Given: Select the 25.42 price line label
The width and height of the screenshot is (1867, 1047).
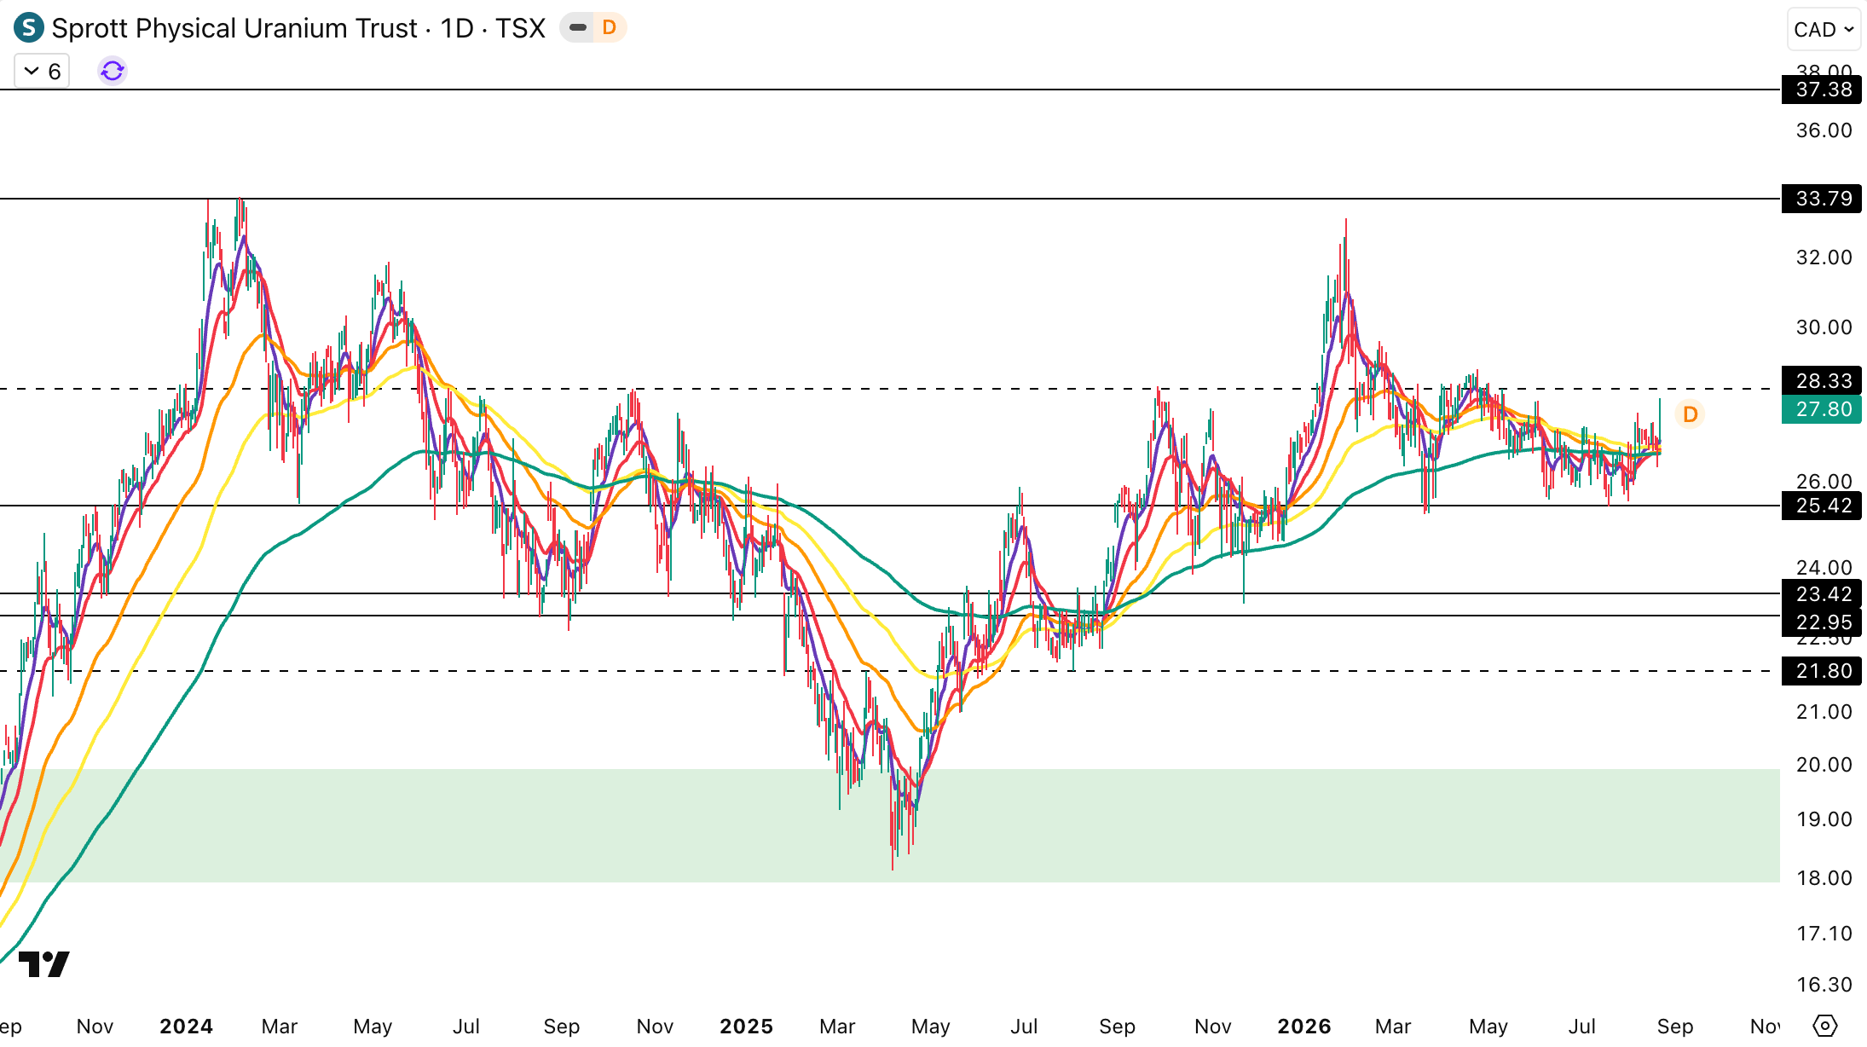Looking at the screenshot, I should point(1822,506).
